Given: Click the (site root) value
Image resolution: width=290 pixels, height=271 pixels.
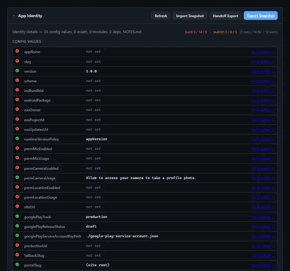Looking at the screenshot, I should point(98,265).
